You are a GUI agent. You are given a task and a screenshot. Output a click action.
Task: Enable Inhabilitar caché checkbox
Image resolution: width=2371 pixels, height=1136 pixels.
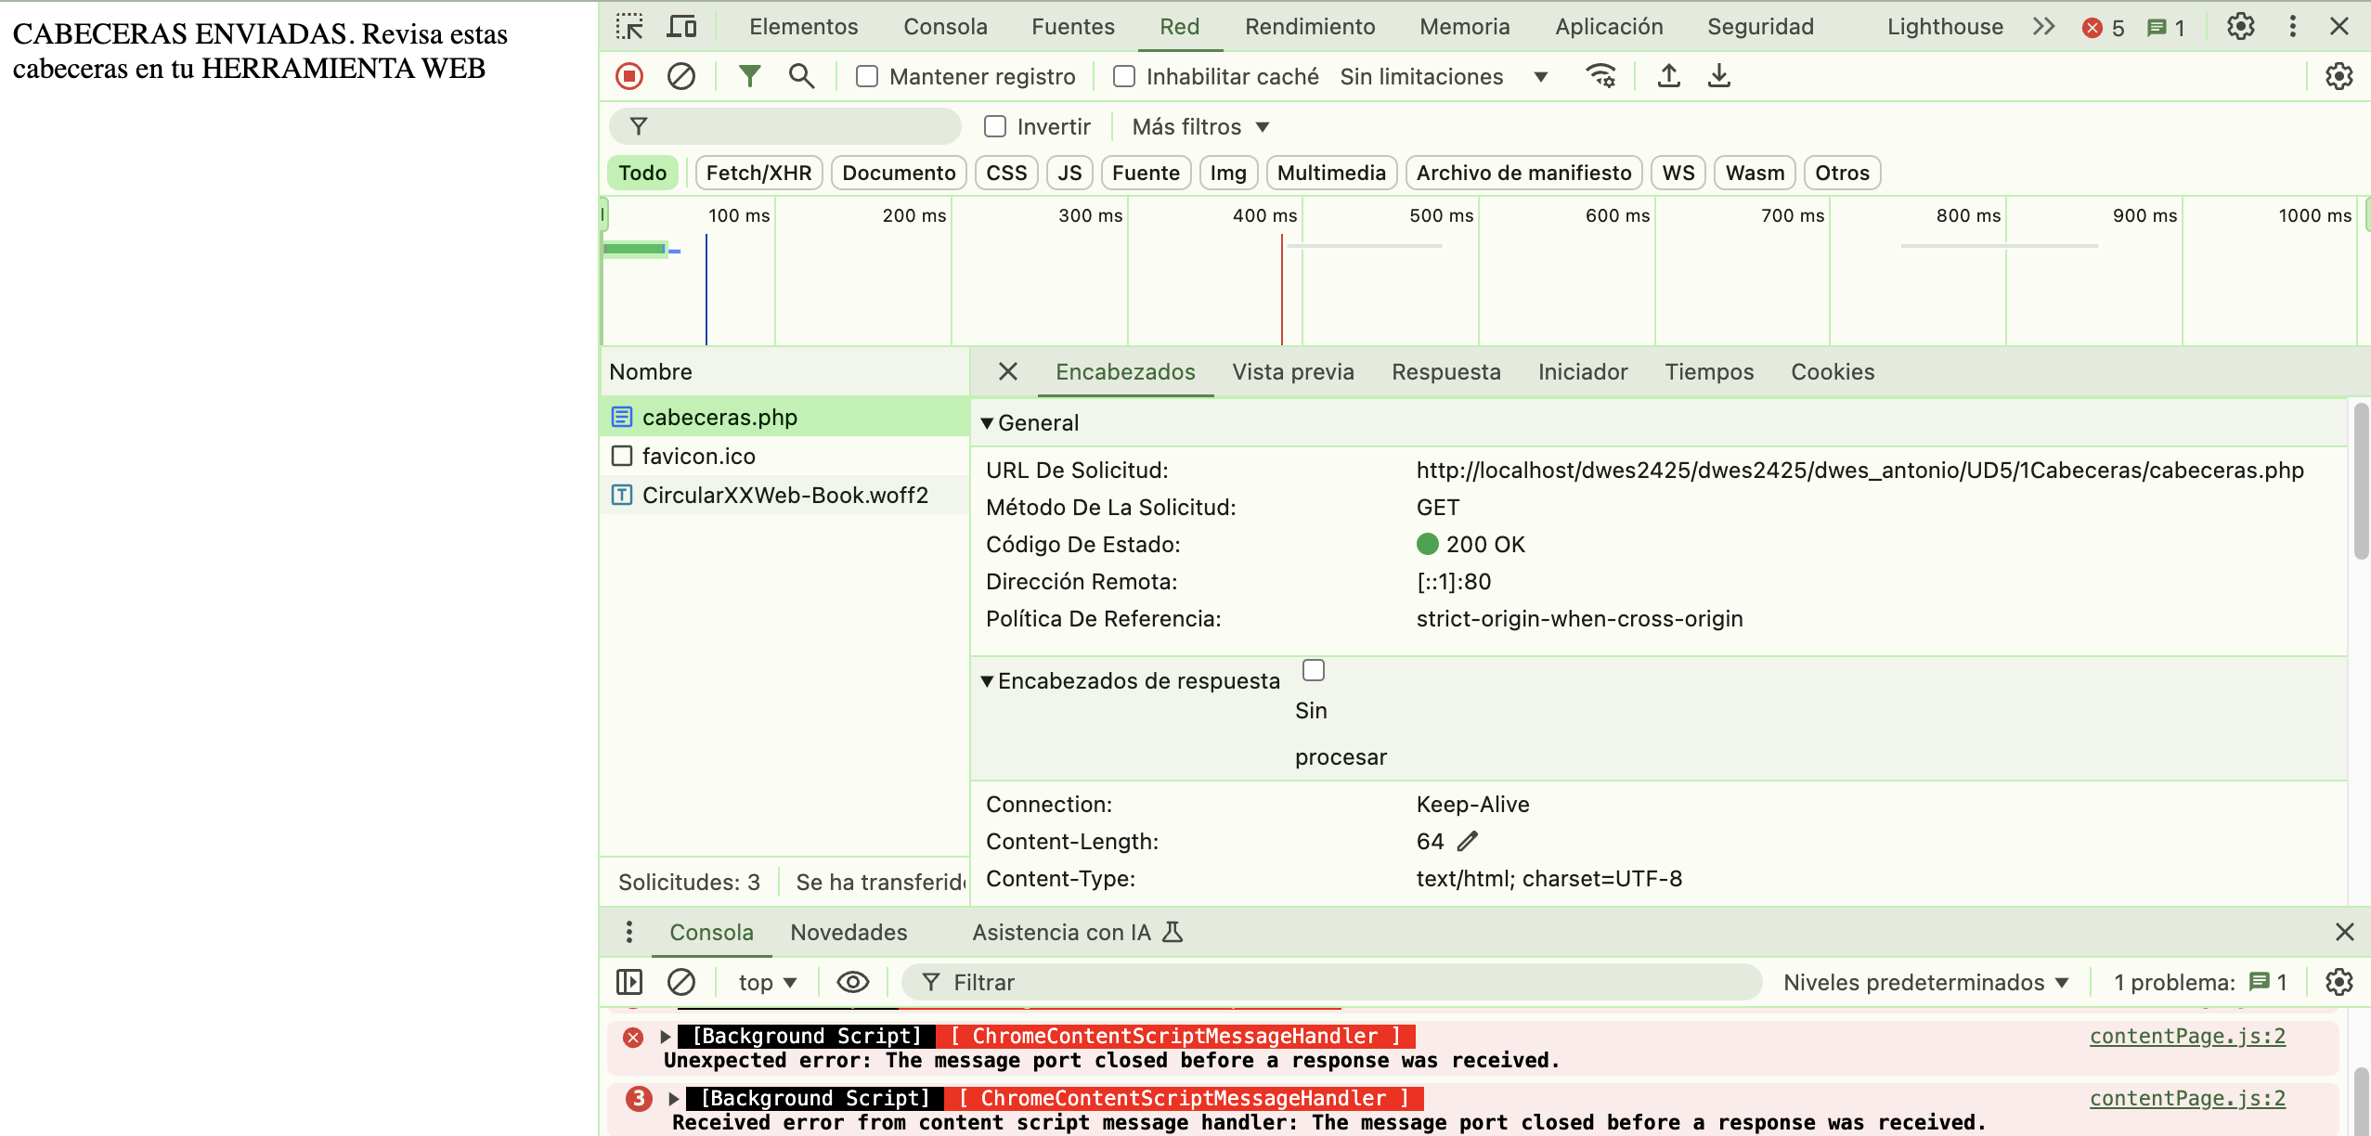click(1124, 76)
